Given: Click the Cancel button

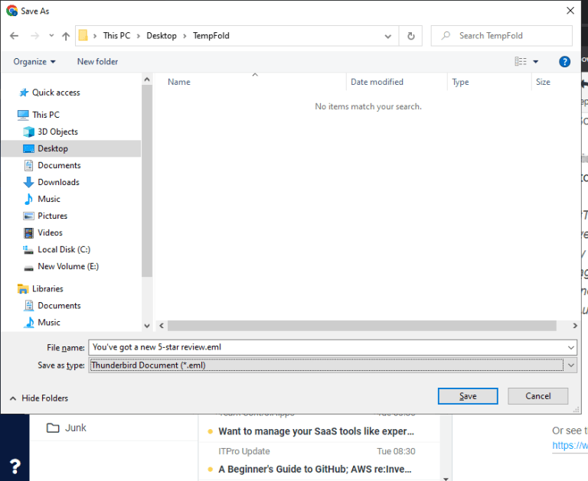Looking at the screenshot, I should 537,396.
